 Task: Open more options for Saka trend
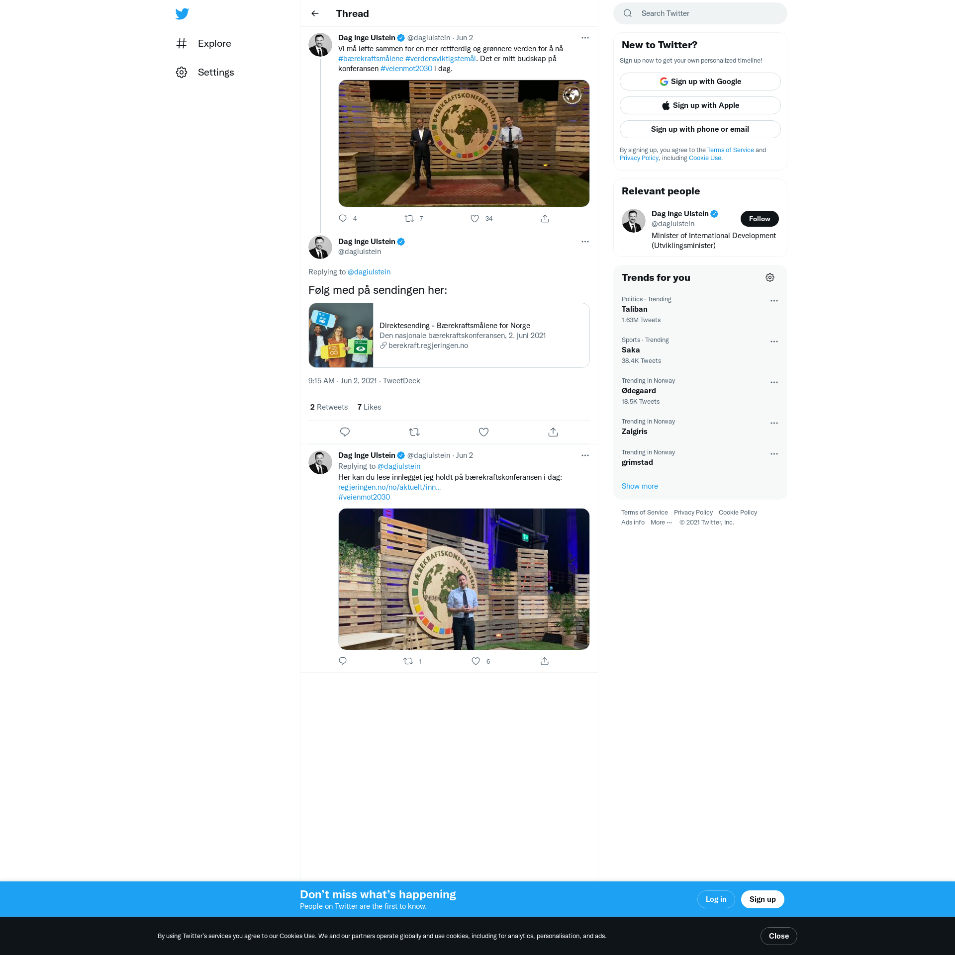coord(774,342)
